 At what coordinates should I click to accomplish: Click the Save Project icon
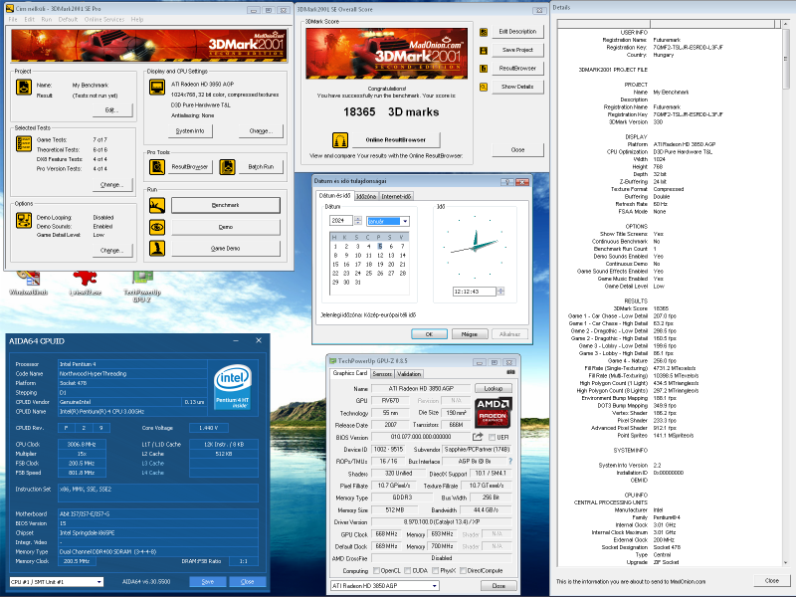coord(484,51)
